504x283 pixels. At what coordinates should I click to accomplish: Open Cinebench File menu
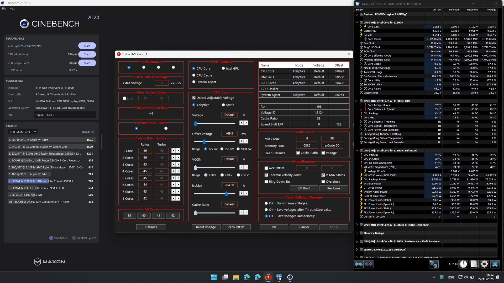click(x=4, y=9)
